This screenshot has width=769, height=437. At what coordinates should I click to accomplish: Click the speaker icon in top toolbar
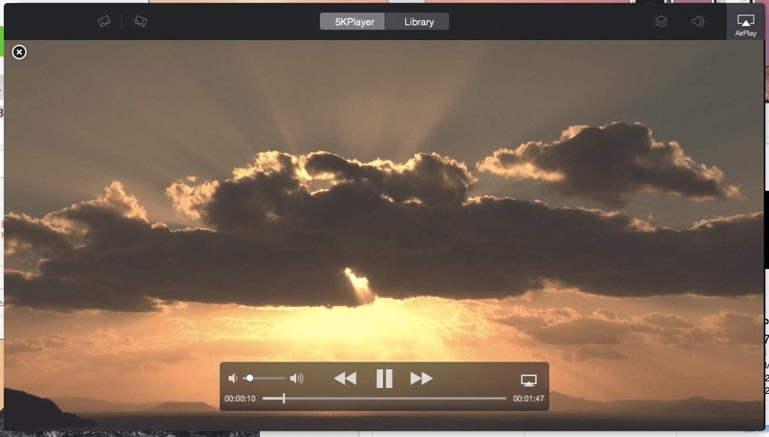(697, 22)
